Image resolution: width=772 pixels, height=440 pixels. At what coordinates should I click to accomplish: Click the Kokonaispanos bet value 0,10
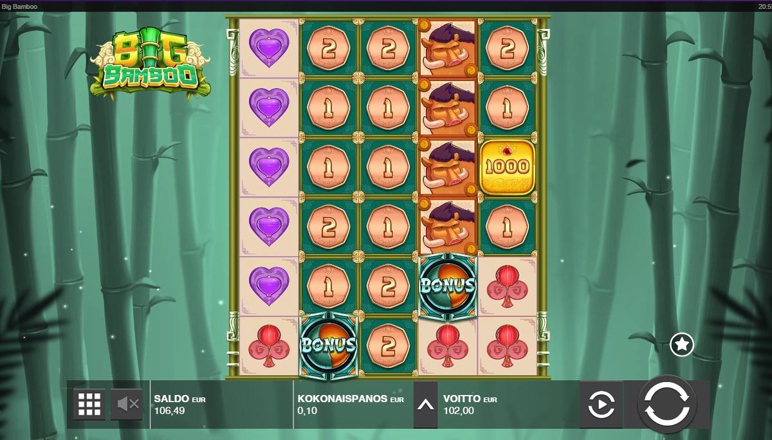point(306,410)
